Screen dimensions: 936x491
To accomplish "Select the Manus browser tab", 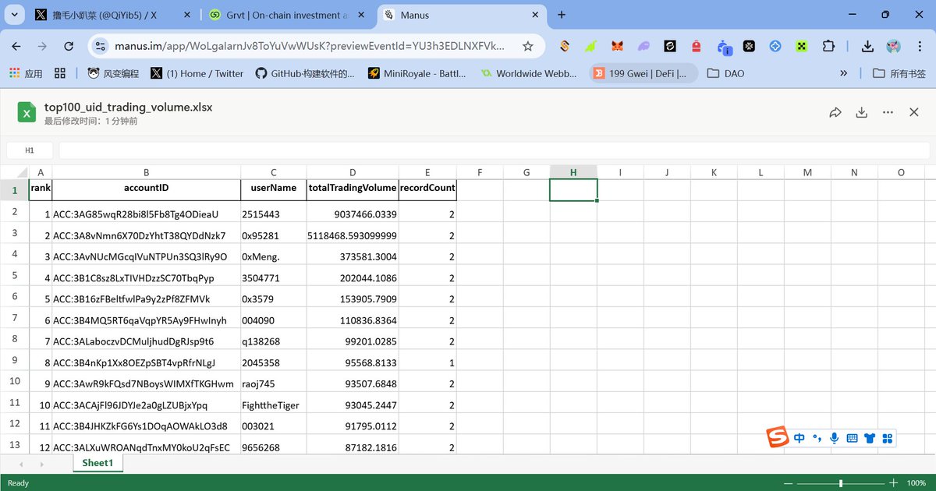I will pos(462,15).
